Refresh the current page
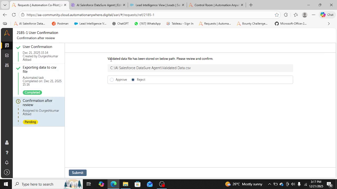The height and width of the screenshot is (189, 337). (x=14, y=15)
